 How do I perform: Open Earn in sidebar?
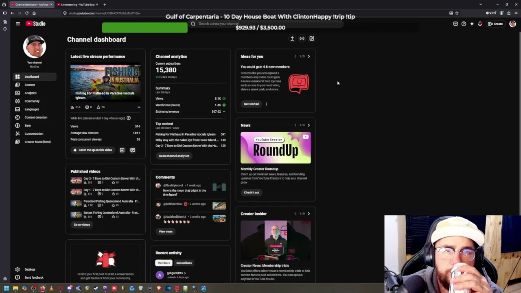(x=34, y=125)
